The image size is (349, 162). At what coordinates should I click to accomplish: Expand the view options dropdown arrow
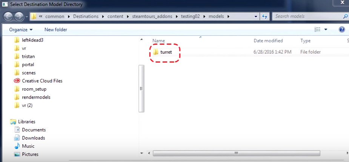pyautogui.click(x=326, y=29)
